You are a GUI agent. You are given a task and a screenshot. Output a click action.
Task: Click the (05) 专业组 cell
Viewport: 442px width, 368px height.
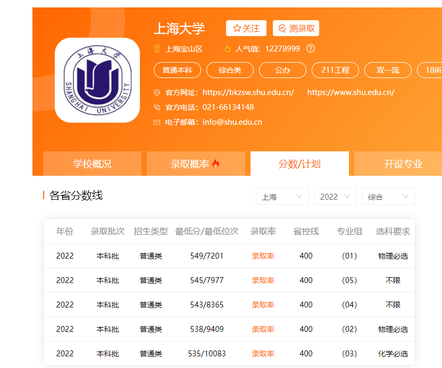coord(349,280)
